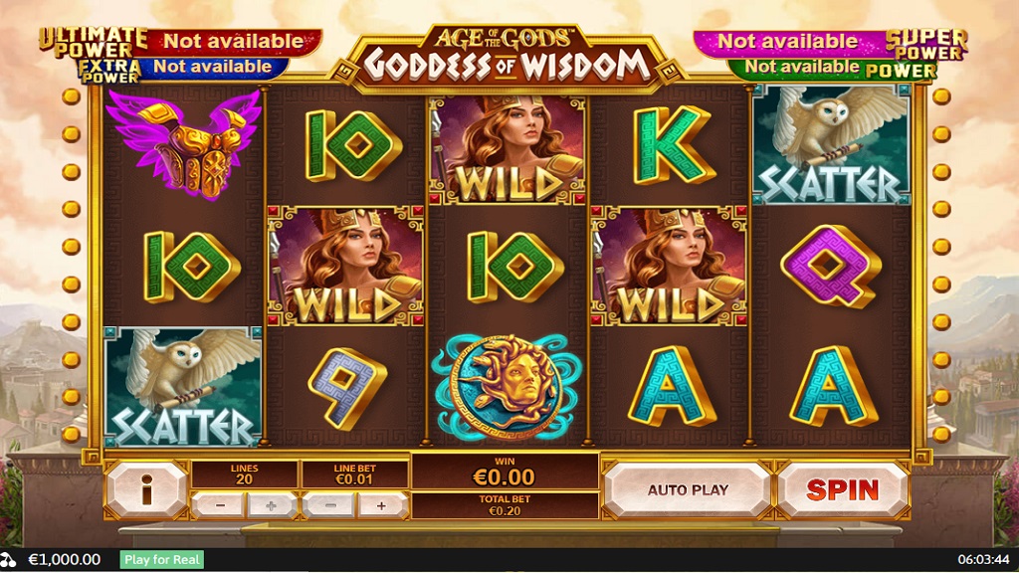Increase the number of lines
Viewport: 1019px width, 573px height.
pos(271,505)
